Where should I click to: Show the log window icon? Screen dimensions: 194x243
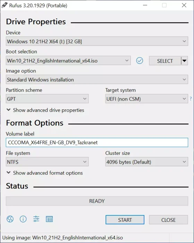tap(49, 219)
